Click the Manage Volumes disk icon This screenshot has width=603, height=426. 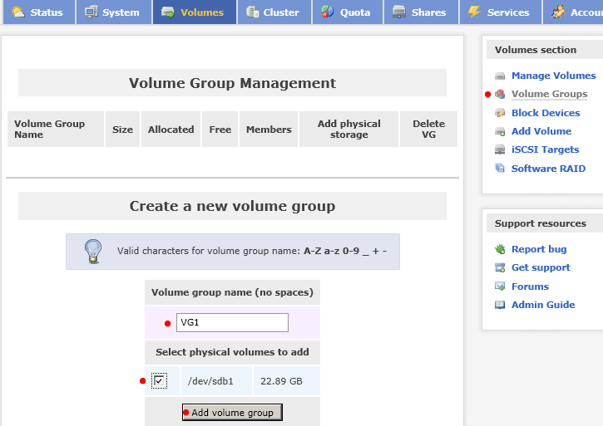(500, 76)
